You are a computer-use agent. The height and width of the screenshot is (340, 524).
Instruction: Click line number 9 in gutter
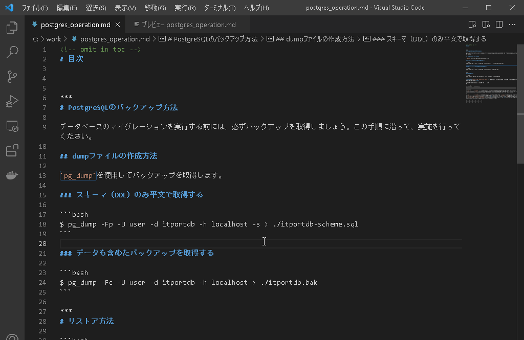pos(44,127)
